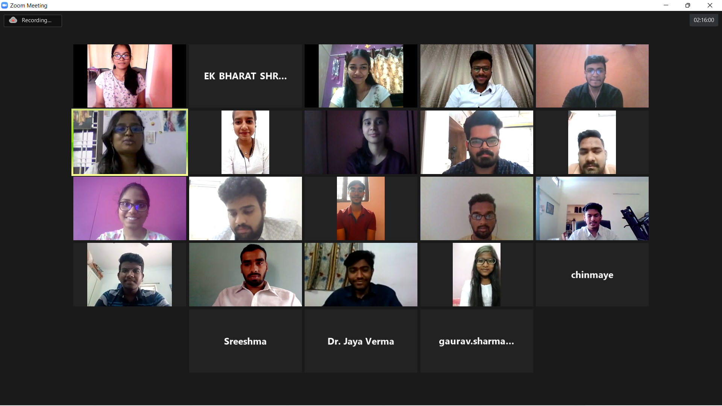Restore down the Zoom Meeting window
This screenshot has width=722, height=406.
pyautogui.click(x=688, y=5)
